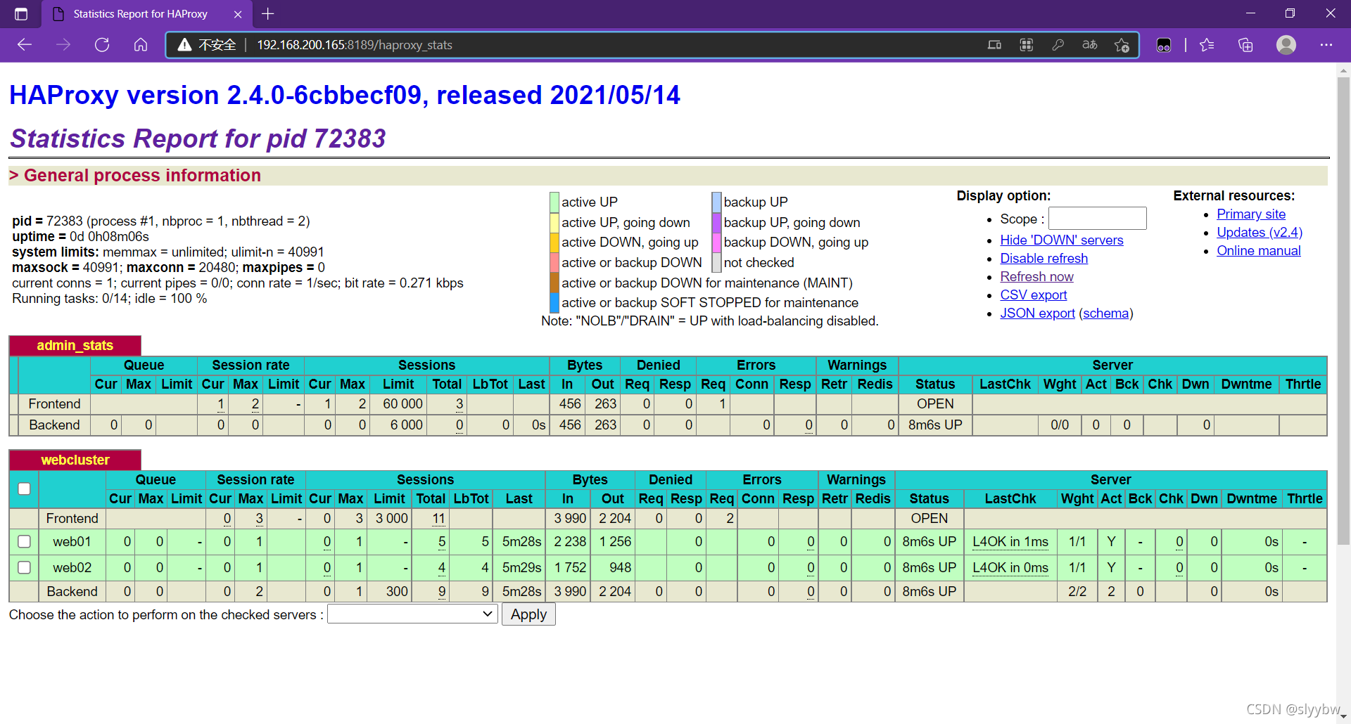Click the Refresh now link
Image resolution: width=1351 pixels, height=724 pixels.
[x=1036, y=277]
